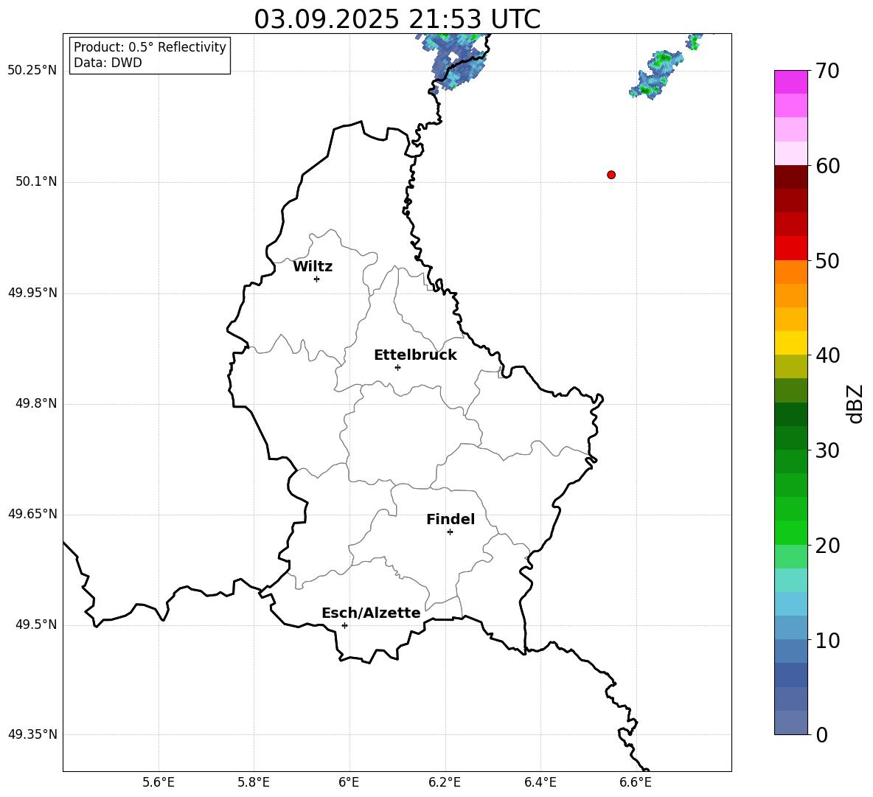Click the 49.5°N latitude label
Screen dimensions: 873x797
click(36, 624)
